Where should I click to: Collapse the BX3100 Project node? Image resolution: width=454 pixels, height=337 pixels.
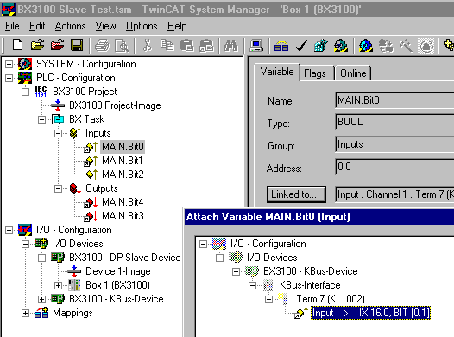point(26,92)
